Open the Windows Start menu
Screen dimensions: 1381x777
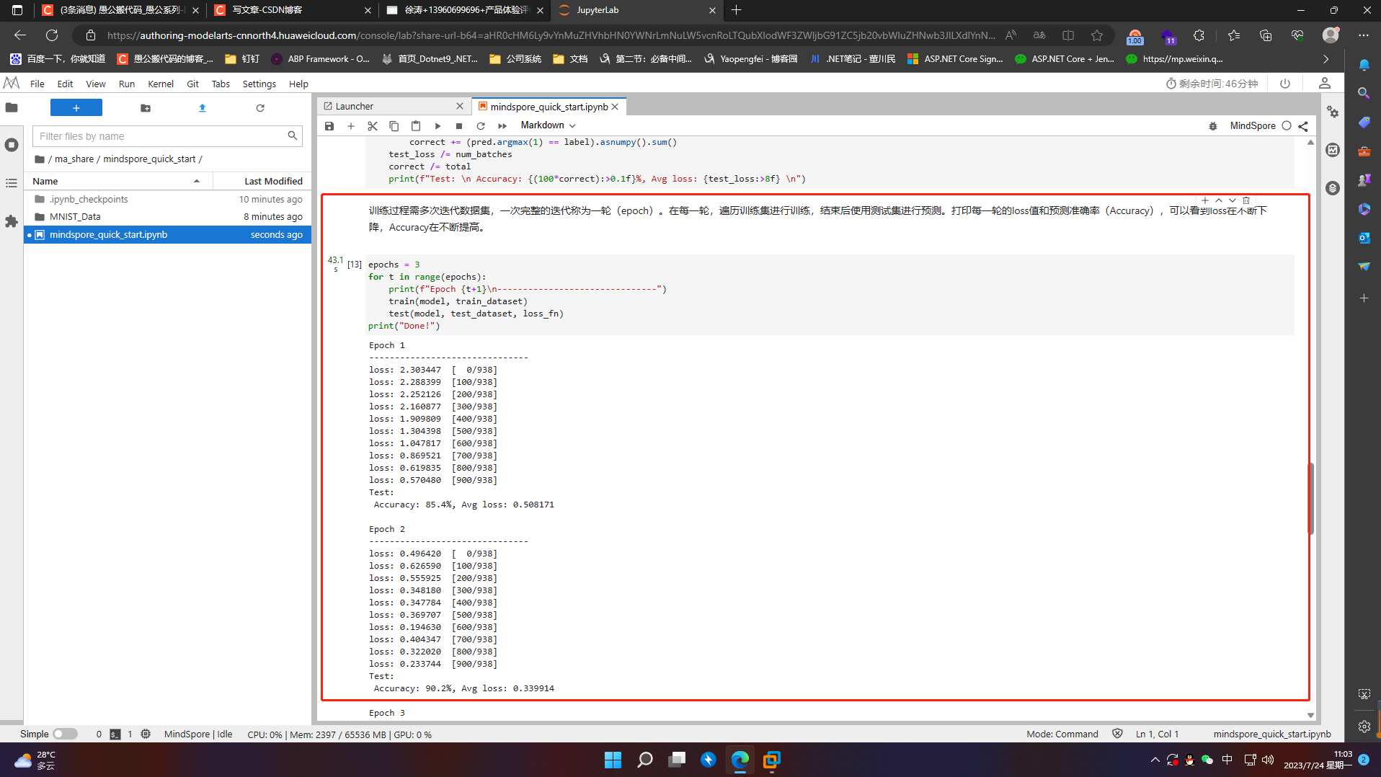(613, 760)
